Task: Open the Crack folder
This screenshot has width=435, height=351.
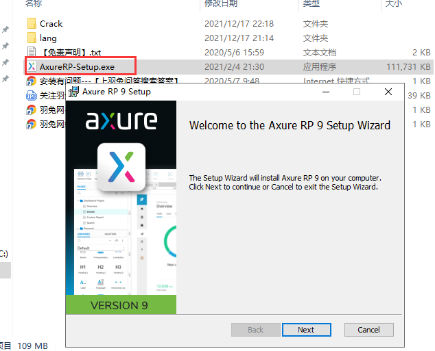Action: click(51, 24)
